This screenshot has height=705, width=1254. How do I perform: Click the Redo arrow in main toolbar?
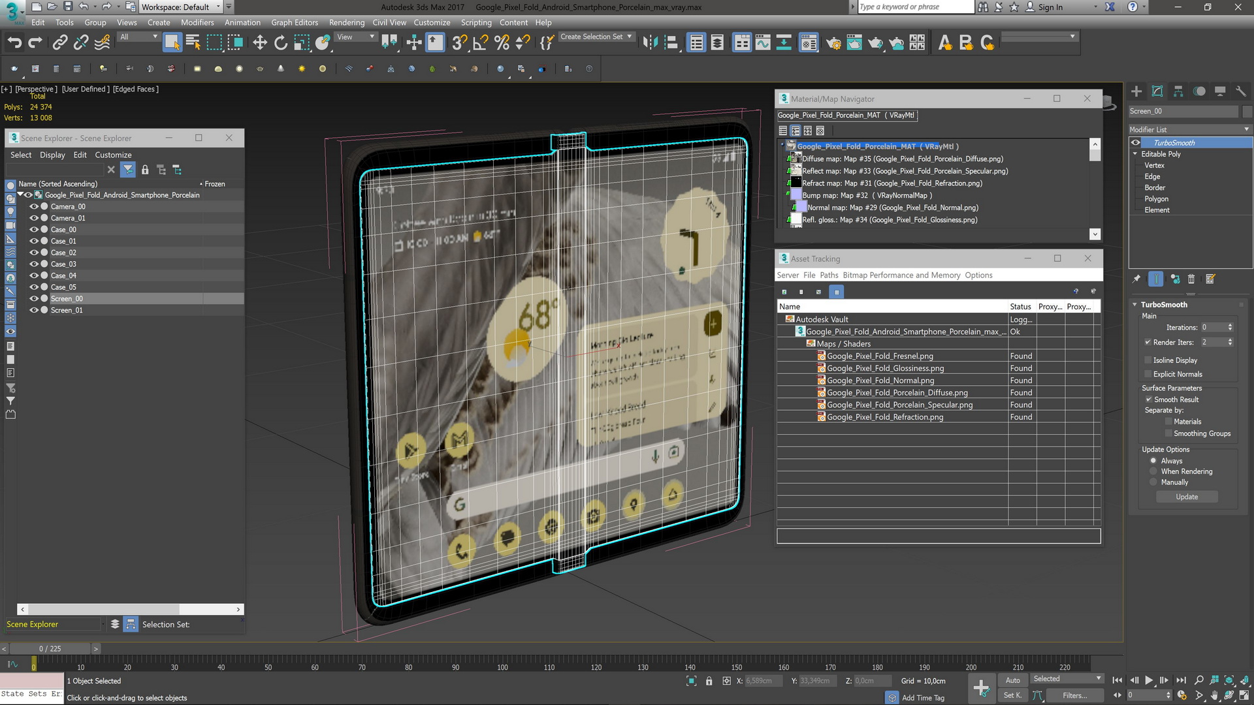35,43
